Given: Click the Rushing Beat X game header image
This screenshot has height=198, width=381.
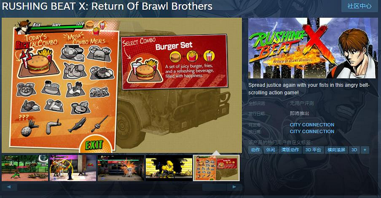Looking at the screenshot, I should click(x=313, y=48).
